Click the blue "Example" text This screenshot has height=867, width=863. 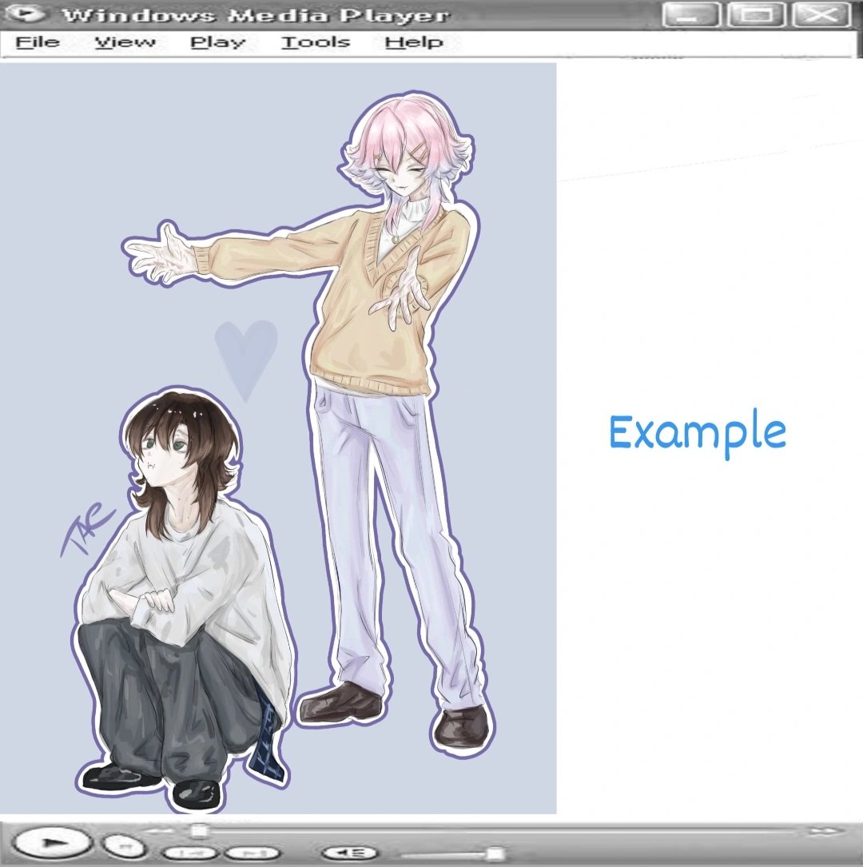click(x=697, y=435)
